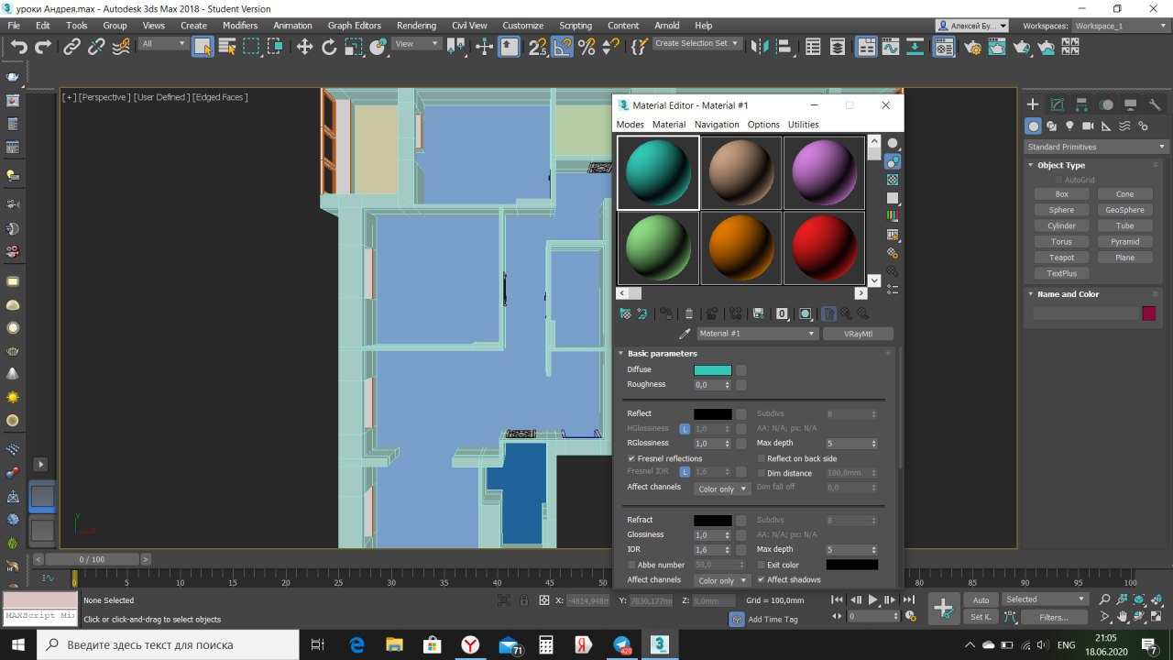1173x660 pixels.
Task: Toggle the Angle Snap icon
Action: tap(563, 46)
